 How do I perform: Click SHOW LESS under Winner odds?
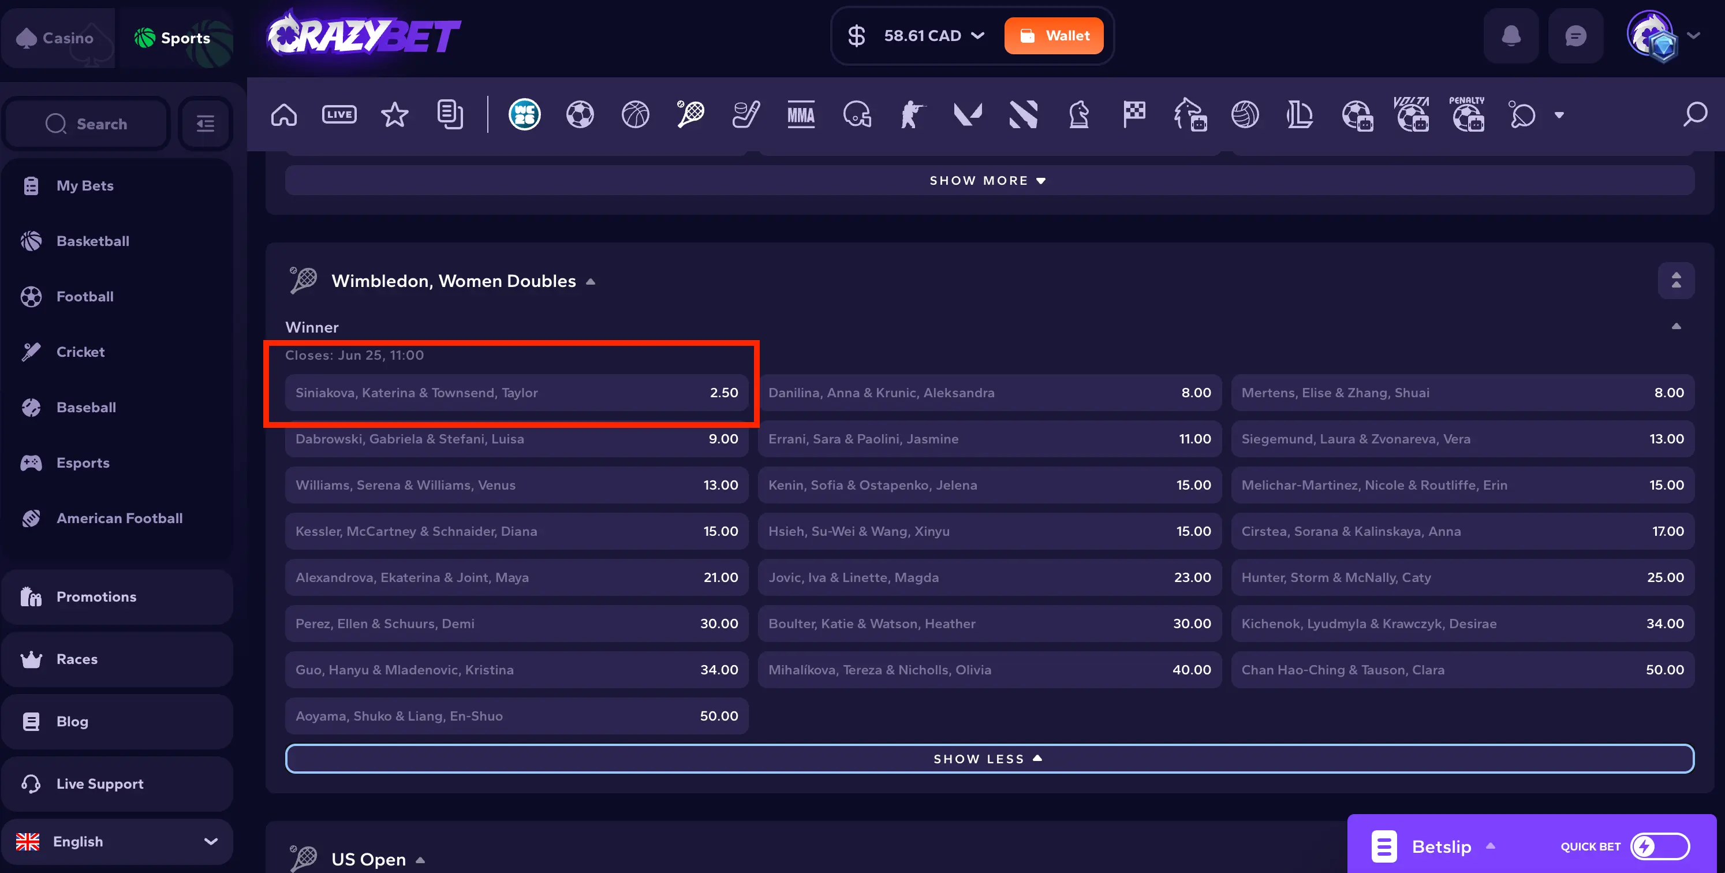pos(989,759)
